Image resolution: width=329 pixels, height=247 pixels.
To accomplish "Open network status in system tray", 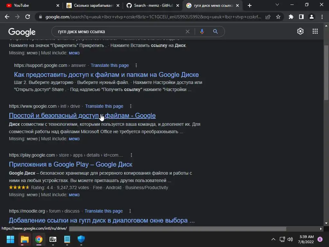I will click(x=282, y=239).
